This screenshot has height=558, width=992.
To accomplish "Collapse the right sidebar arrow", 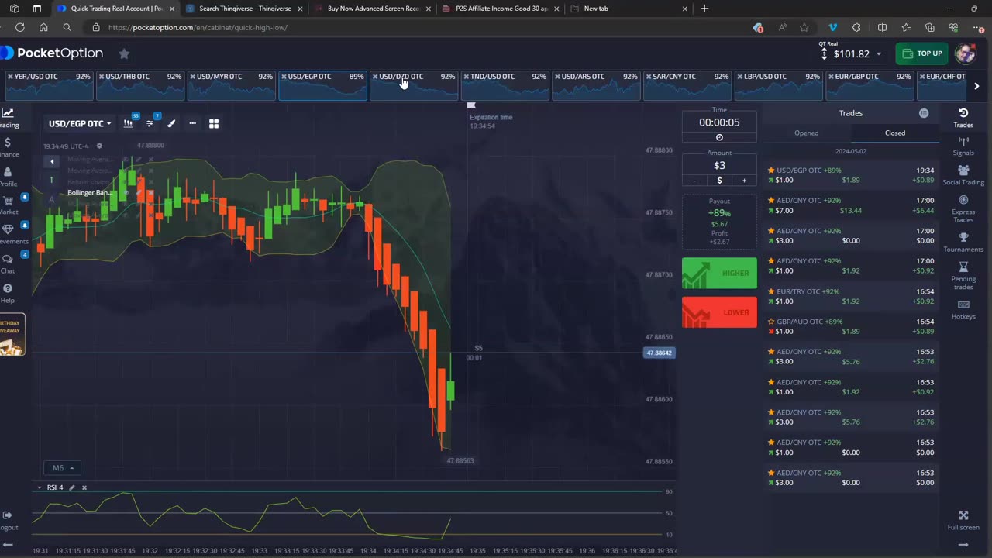I will pyautogui.click(x=963, y=544).
